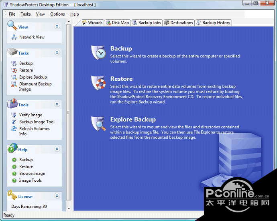Click Explore Backup icon under Tasks panel

coord(14,77)
